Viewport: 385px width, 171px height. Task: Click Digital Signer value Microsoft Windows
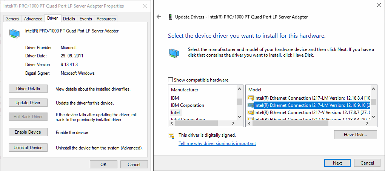click(x=78, y=73)
